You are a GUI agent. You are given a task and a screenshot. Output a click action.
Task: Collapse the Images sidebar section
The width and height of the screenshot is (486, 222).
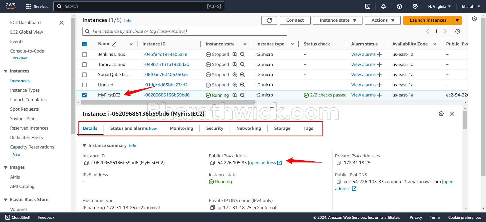pos(6,167)
